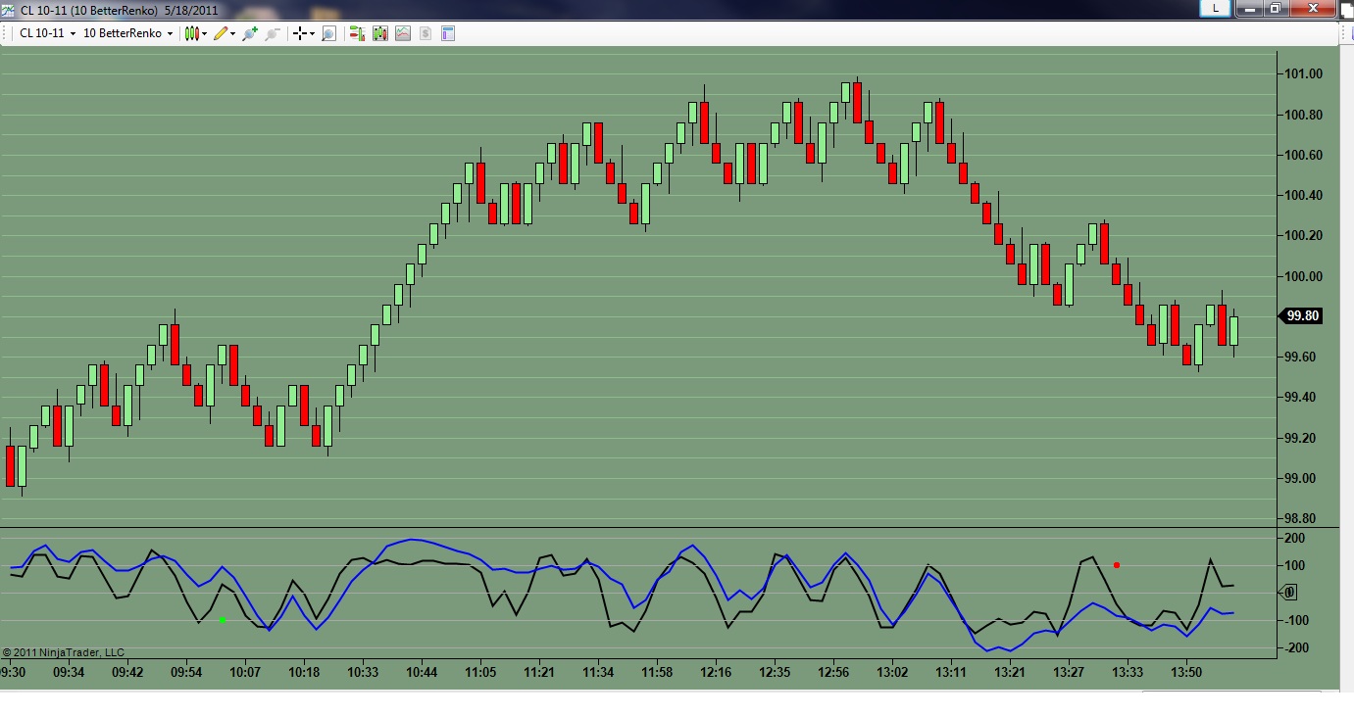Click the "13:11" time axis label

pos(951,673)
